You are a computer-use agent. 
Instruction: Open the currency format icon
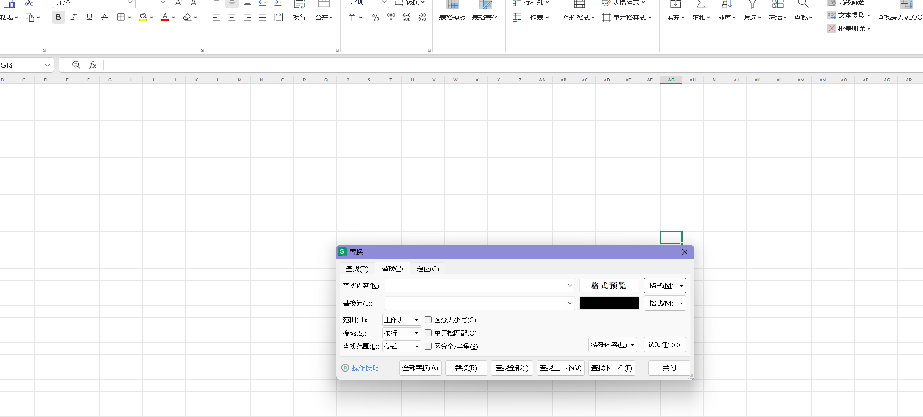(352, 18)
